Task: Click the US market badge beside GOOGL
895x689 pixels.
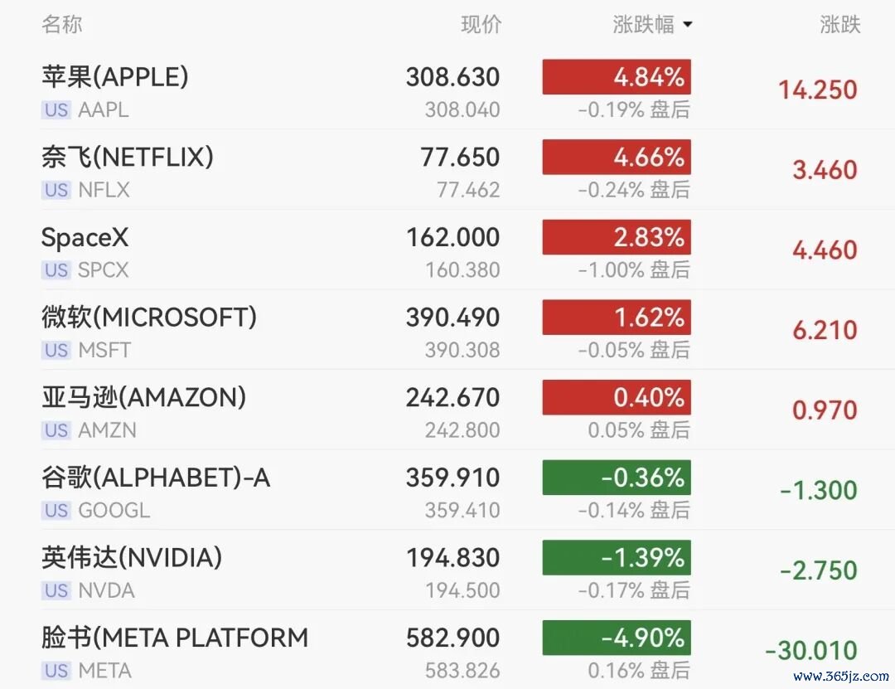Action: (56, 510)
